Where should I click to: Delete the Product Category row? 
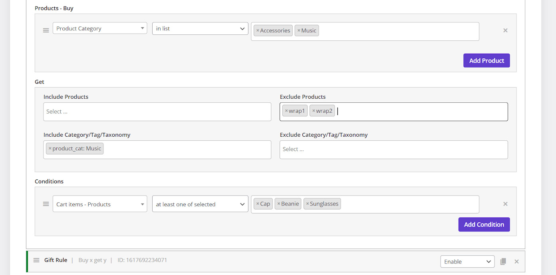pos(505,30)
